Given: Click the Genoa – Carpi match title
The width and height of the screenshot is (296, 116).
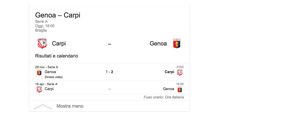Looking at the screenshot, I should coord(58,15).
